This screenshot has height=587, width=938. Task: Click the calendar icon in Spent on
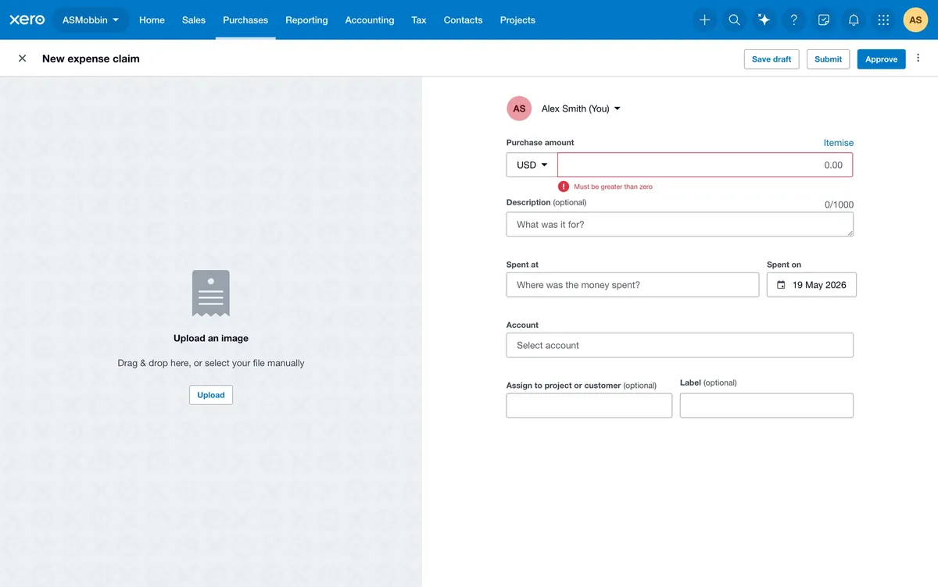coord(781,285)
